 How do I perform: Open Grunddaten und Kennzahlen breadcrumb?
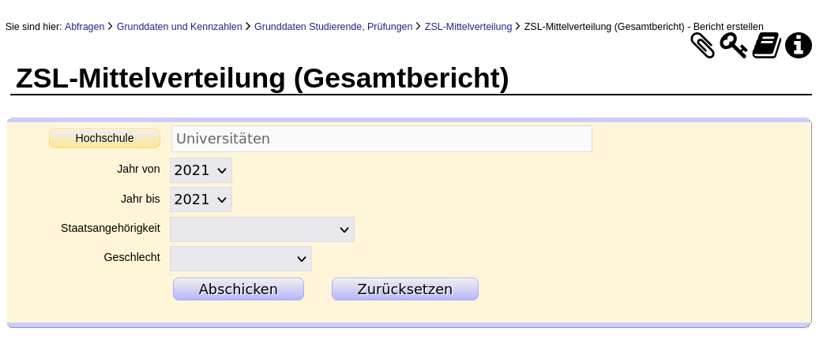[x=179, y=27]
